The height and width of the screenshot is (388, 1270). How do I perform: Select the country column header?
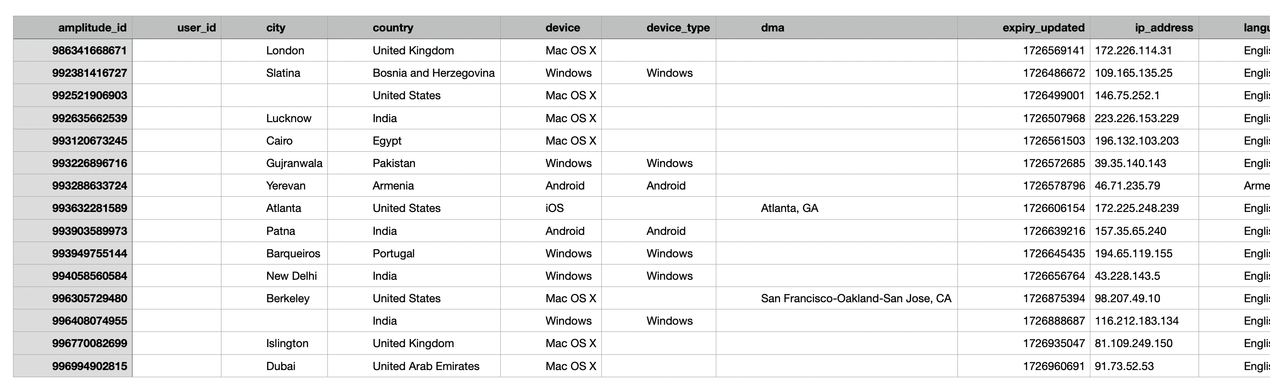coord(414,27)
